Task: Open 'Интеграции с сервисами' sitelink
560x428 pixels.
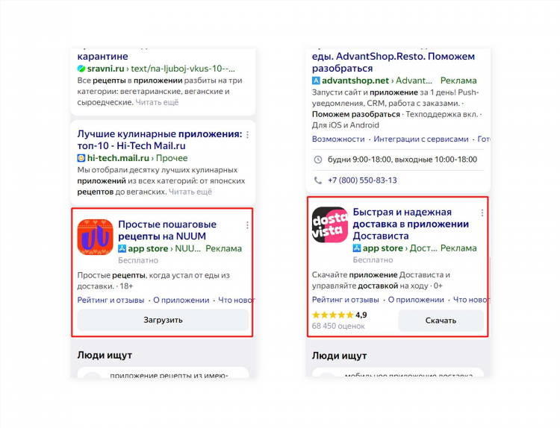Action: (420, 139)
